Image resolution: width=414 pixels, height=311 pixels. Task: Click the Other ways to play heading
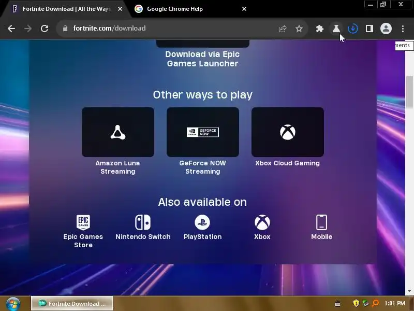202,95
